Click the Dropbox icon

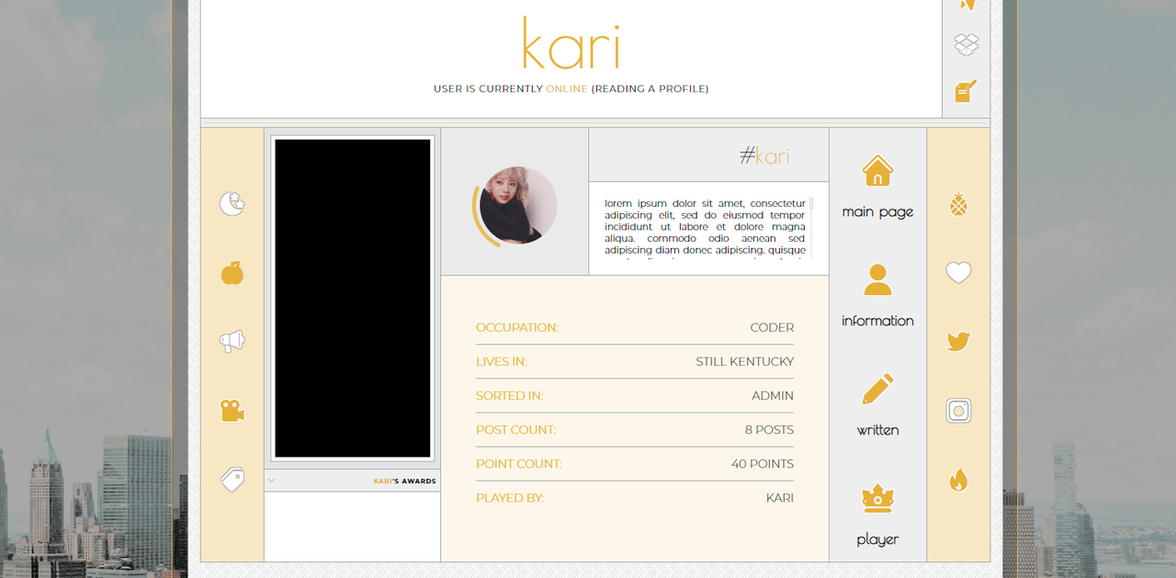click(x=966, y=44)
